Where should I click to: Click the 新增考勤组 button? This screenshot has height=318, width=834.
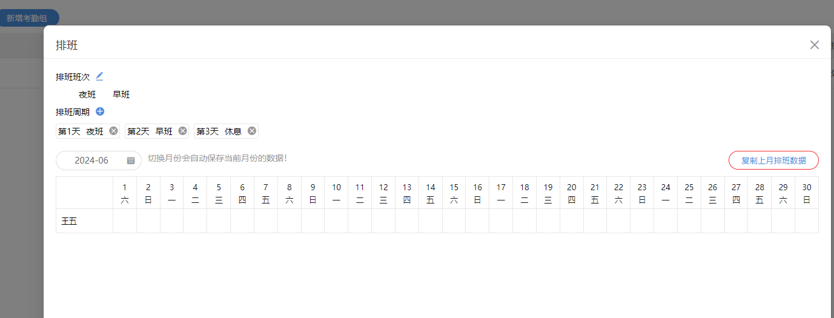pos(27,18)
